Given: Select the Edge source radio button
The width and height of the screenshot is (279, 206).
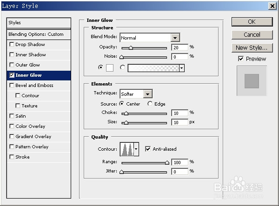Looking at the screenshot, I should click(150, 104).
